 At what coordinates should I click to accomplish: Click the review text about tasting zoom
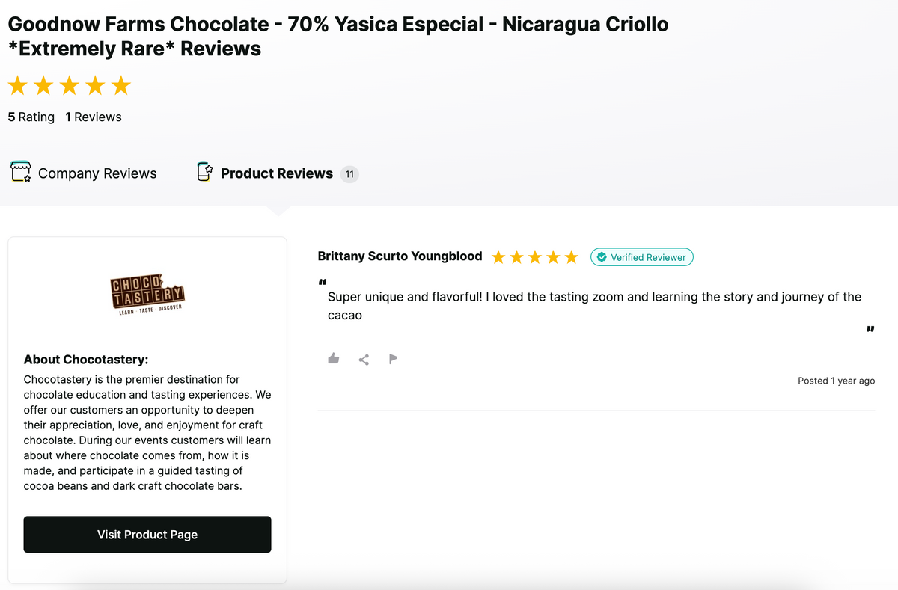click(594, 297)
